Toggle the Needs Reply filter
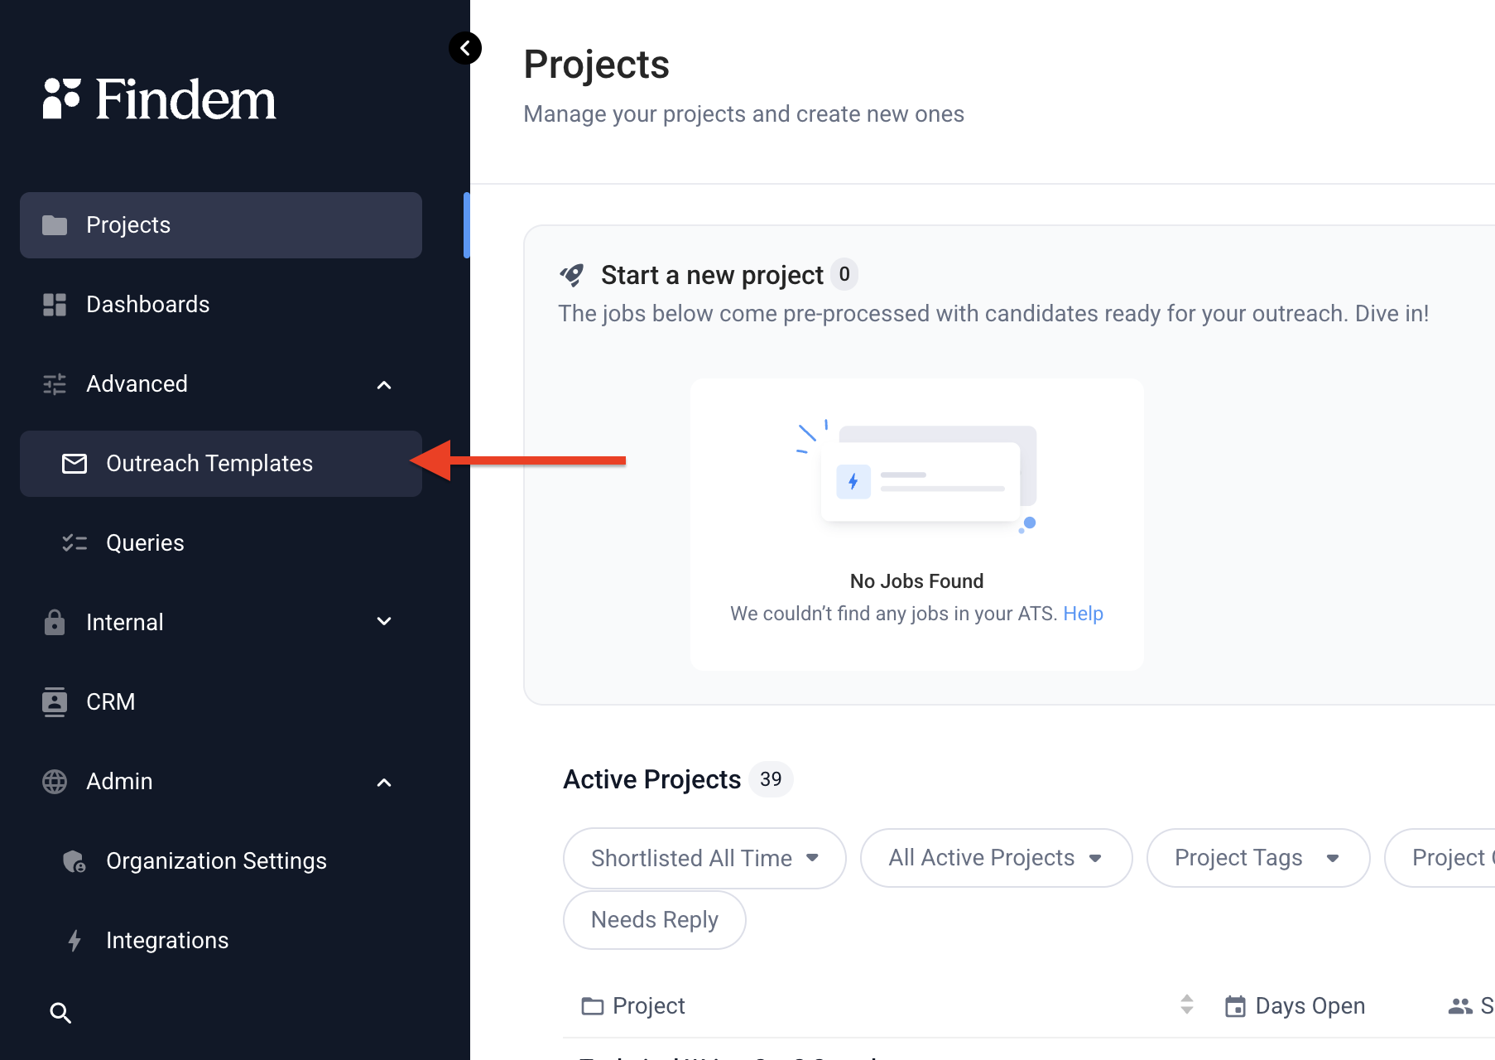 tap(655, 920)
